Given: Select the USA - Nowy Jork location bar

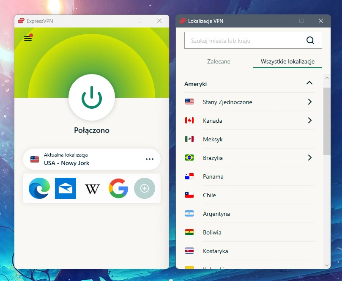Looking at the screenshot, I should tap(92, 159).
